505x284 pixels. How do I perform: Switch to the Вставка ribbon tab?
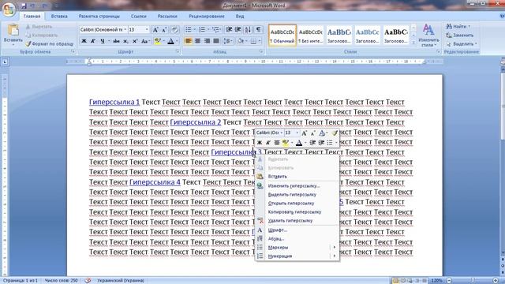(x=59, y=16)
